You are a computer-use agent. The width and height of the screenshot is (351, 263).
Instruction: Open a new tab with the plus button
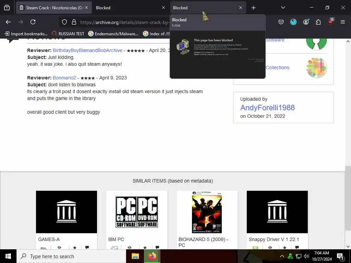(253, 8)
